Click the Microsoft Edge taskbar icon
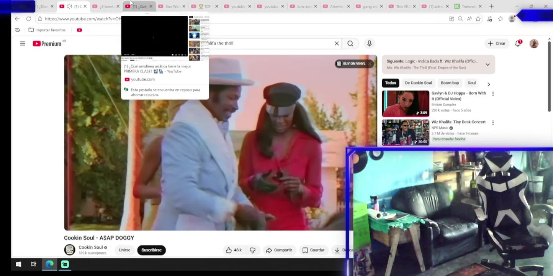Screen dimensions: 553x276 pos(49,264)
